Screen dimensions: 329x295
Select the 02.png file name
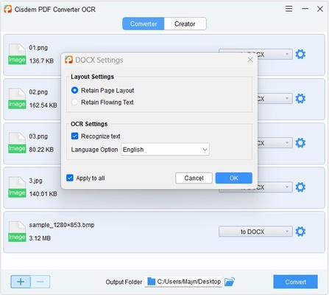click(38, 92)
